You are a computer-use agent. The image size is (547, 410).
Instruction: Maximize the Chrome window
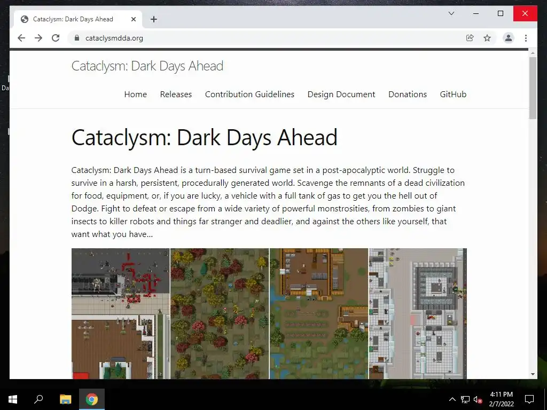click(500, 13)
